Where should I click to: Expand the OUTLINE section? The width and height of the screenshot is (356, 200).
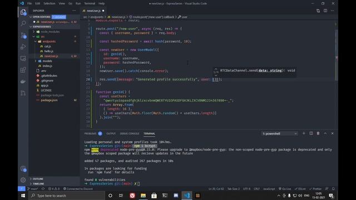point(37,179)
